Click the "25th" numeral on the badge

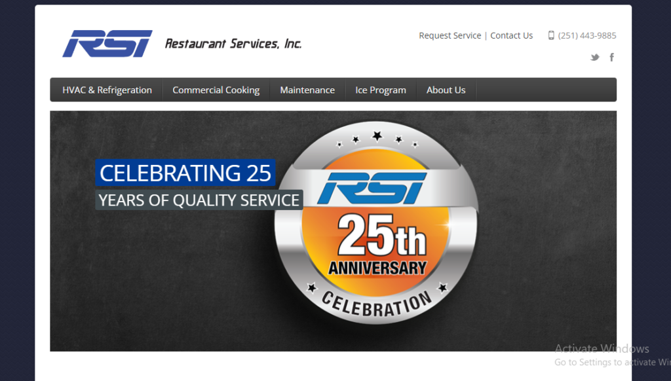click(x=381, y=236)
